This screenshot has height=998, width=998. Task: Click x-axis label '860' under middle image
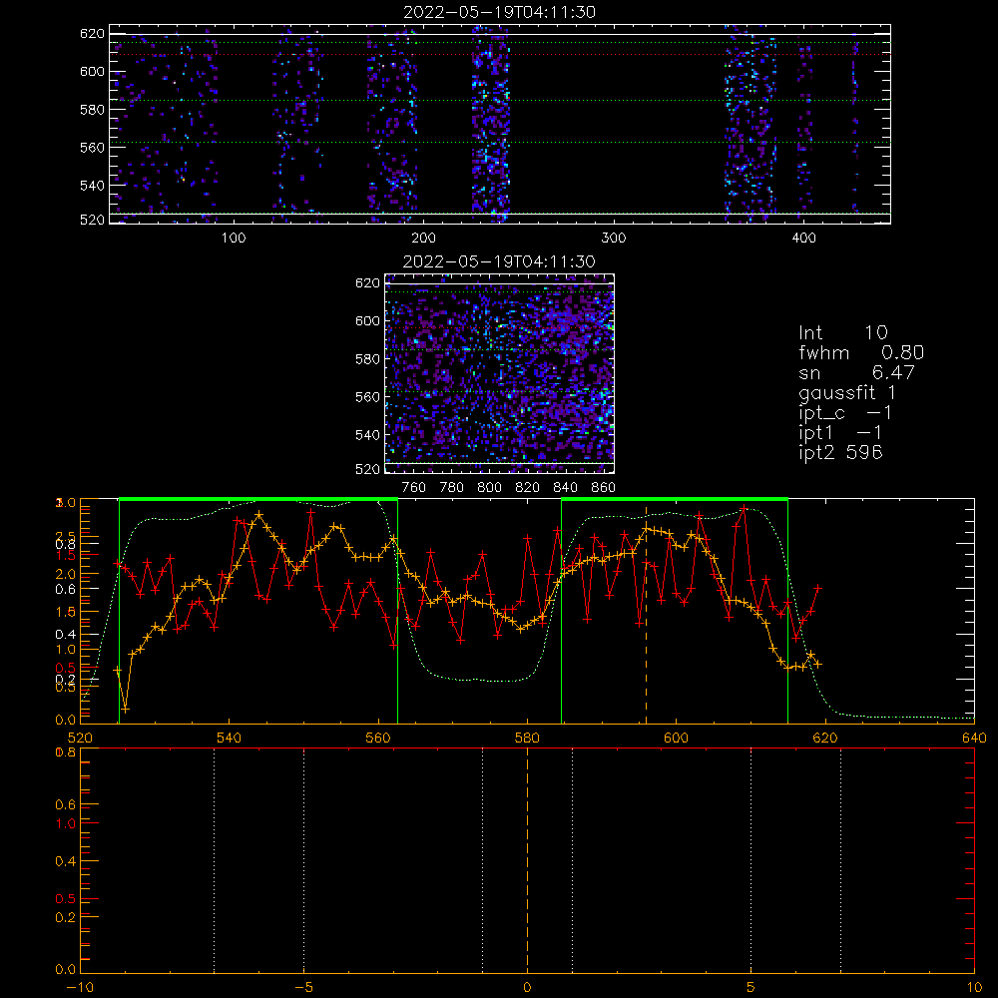pos(604,488)
